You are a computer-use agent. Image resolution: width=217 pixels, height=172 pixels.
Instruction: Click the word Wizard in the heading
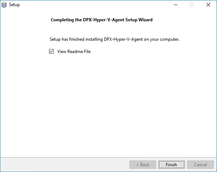[x=145, y=20]
